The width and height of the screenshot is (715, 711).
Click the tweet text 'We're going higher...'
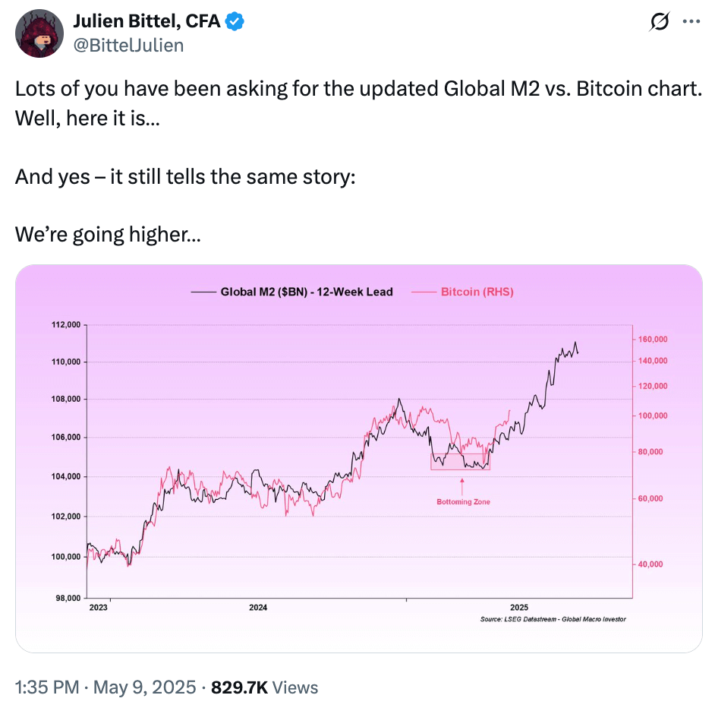(108, 234)
